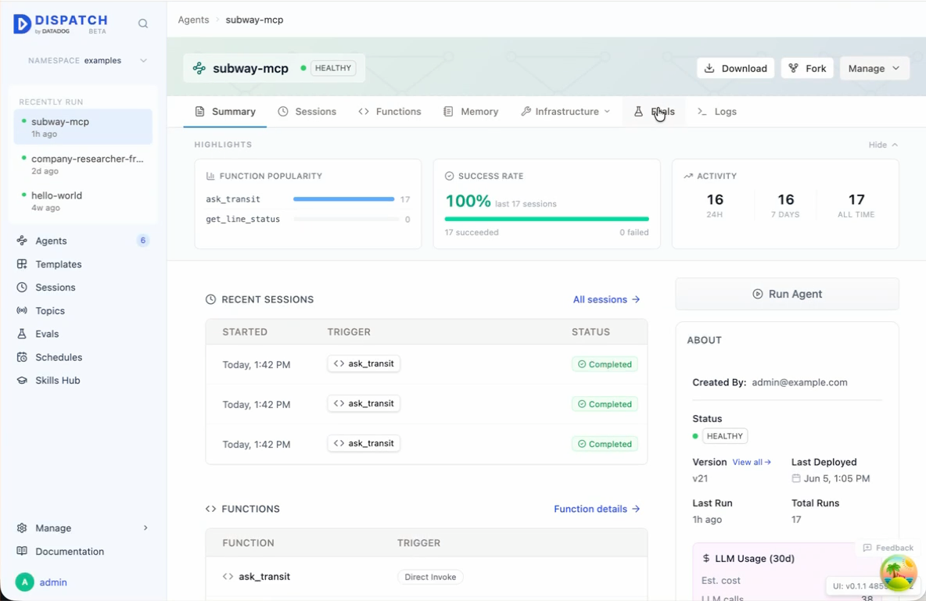Screen dimensions: 926x601
Task: Click the ask_transit function row
Action: (x=426, y=577)
